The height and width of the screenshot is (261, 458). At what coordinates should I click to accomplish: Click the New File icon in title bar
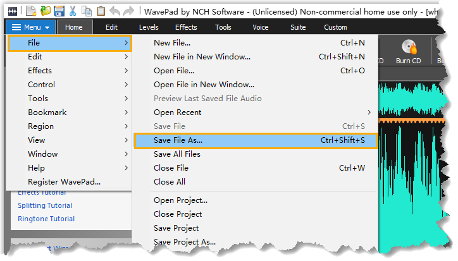(x=31, y=11)
